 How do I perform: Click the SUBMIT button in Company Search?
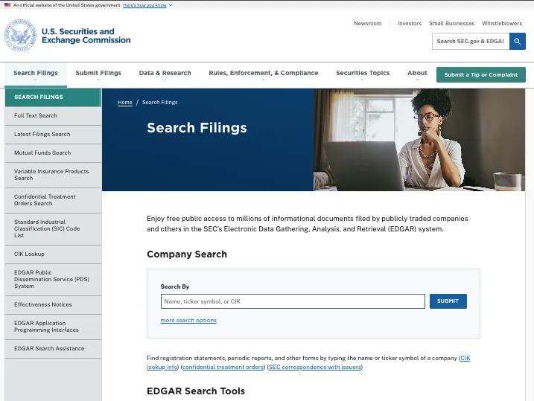pyautogui.click(x=448, y=301)
